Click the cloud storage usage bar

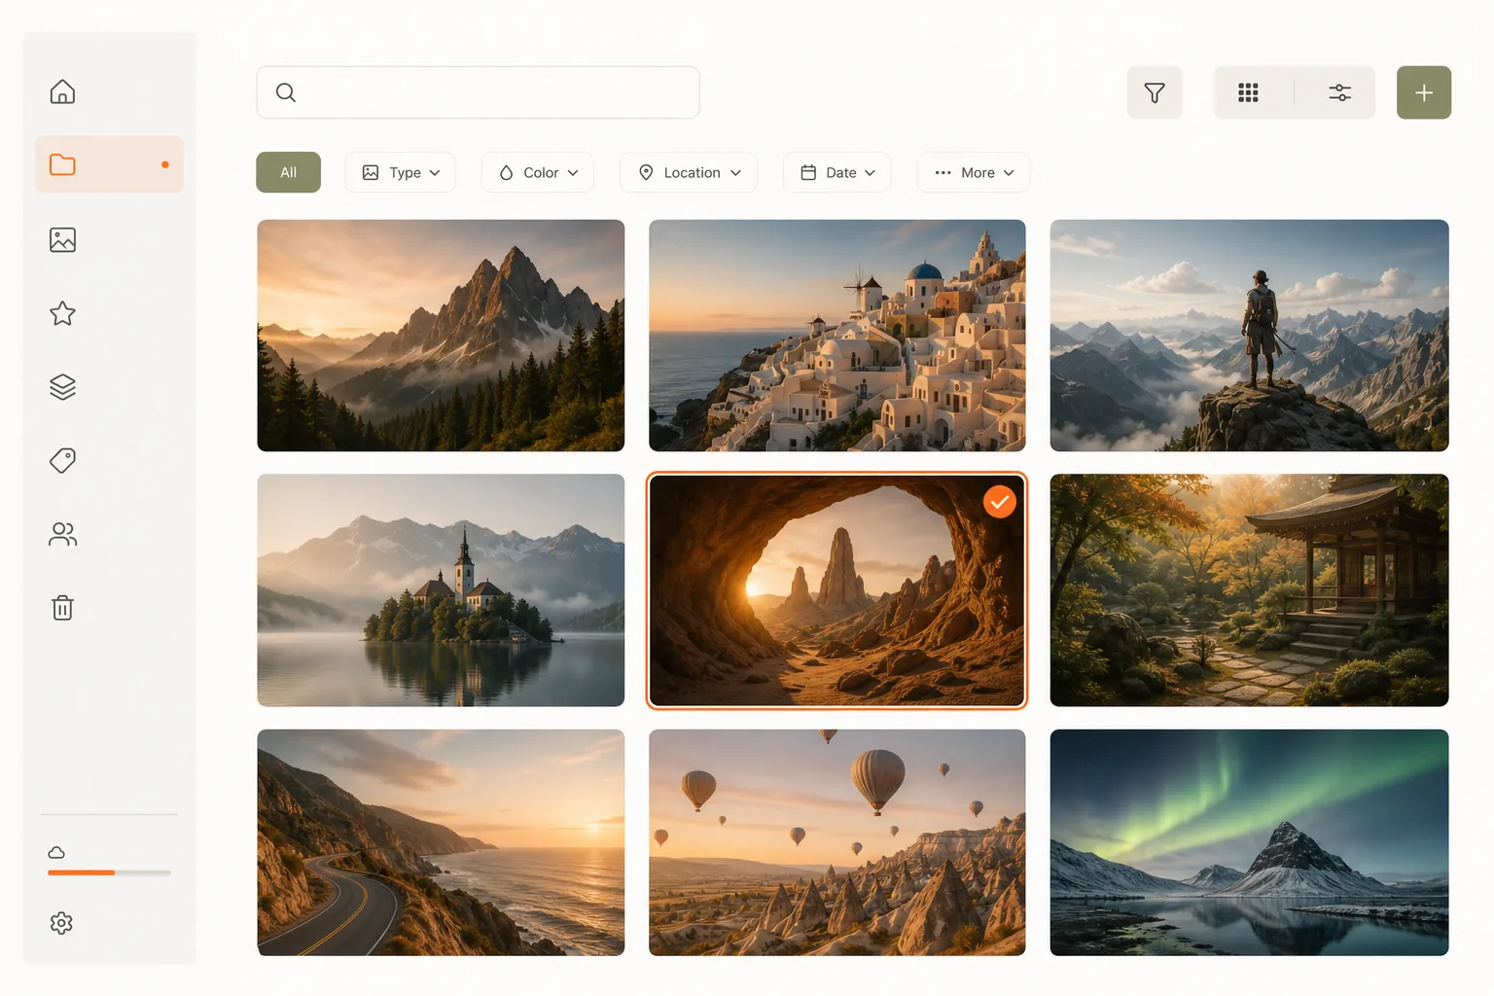(x=109, y=872)
